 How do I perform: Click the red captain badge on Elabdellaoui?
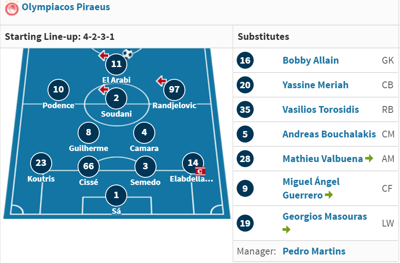(x=200, y=171)
